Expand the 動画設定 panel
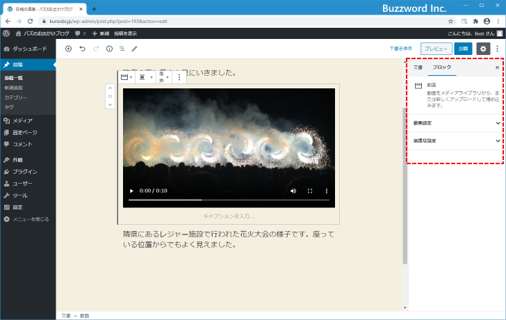The height and width of the screenshot is (320, 506). pos(455,122)
